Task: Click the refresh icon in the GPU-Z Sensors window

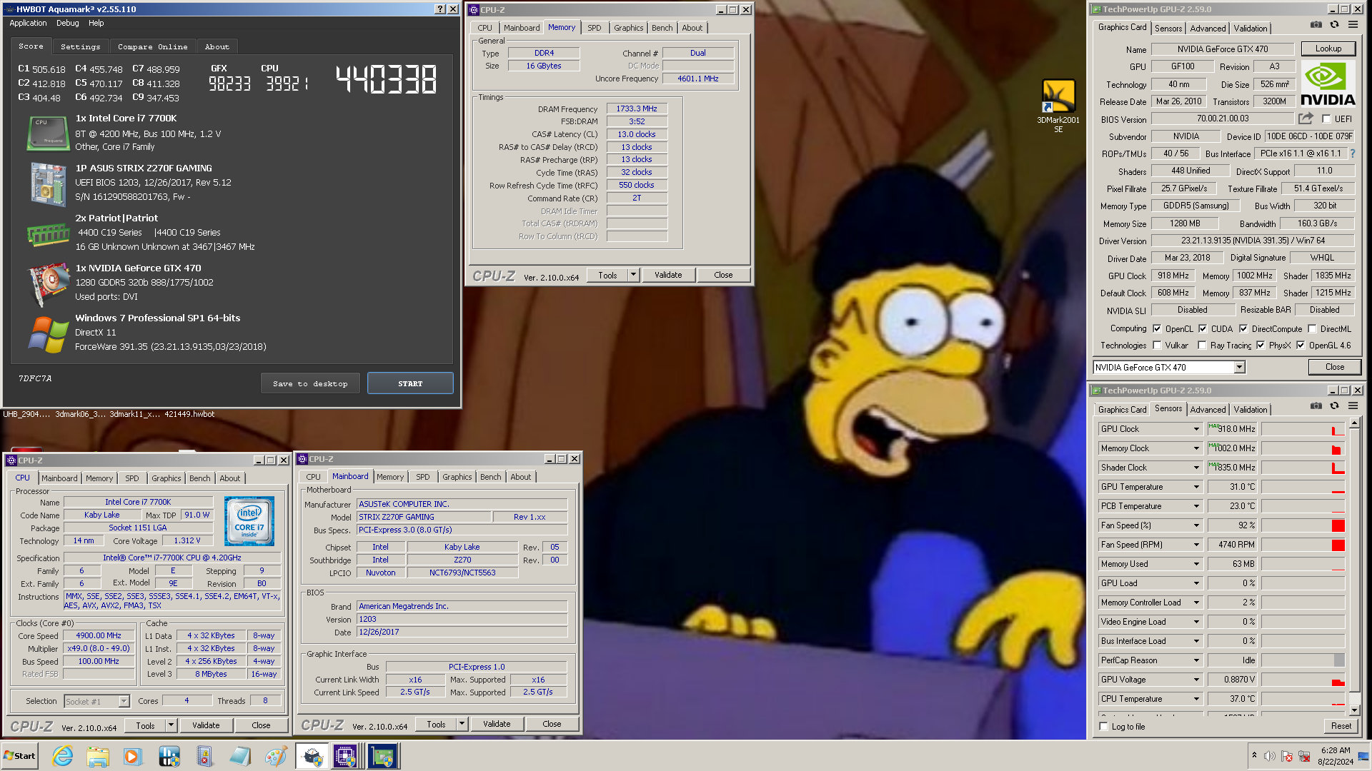Action: coord(1334,406)
